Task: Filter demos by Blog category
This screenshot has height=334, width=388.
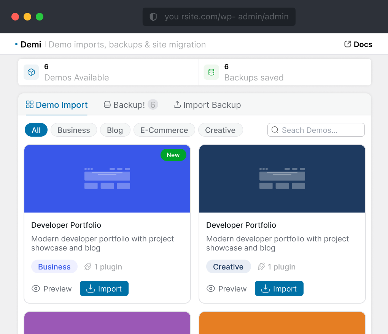Action: [x=115, y=130]
